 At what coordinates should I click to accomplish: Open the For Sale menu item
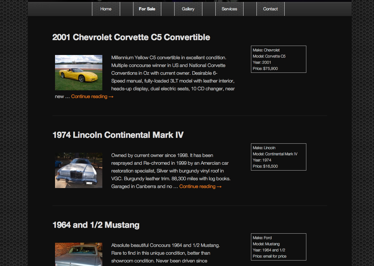147,9
